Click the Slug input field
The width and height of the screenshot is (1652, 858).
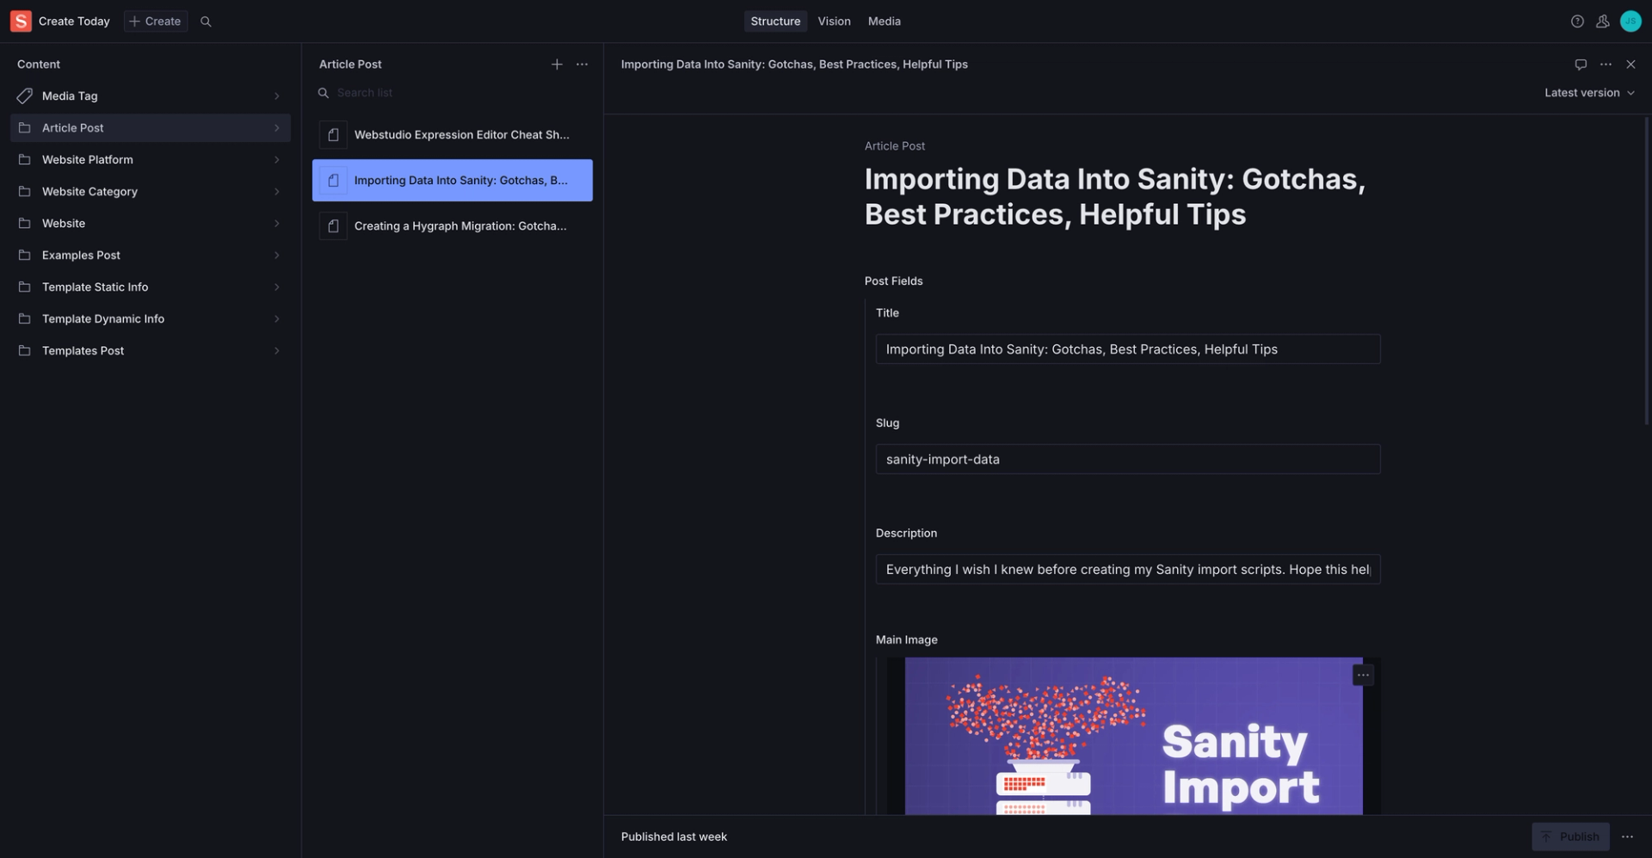coord(1128,459)
